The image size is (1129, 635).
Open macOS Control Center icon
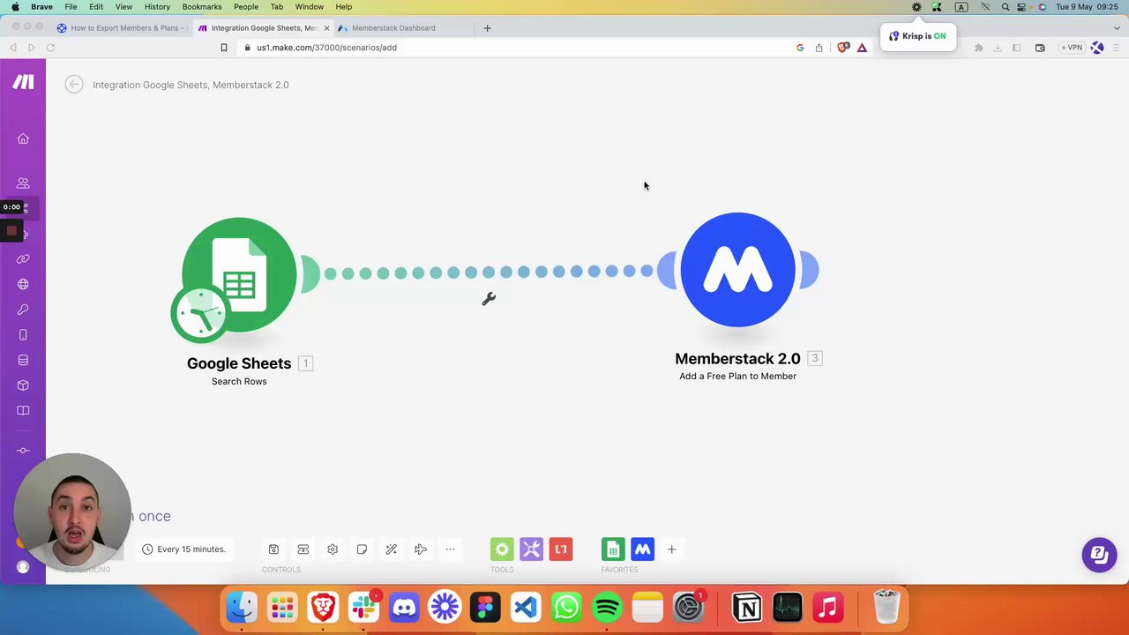[1023, 7]
